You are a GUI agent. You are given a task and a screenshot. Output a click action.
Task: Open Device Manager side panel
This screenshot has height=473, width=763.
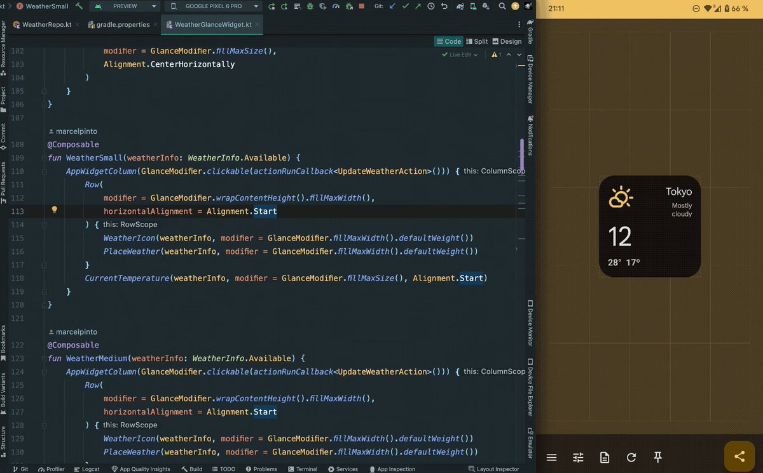530,79
